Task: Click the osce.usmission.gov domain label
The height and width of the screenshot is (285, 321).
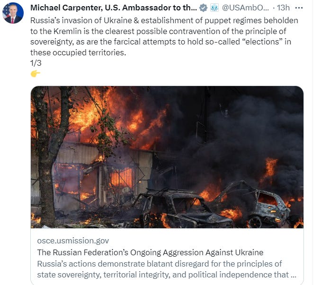Action: [73, 241]
